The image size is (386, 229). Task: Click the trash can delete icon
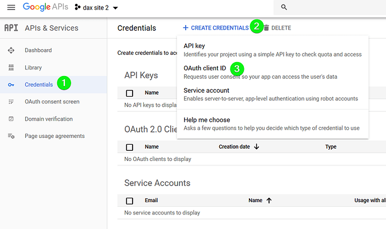click(x=266, y=28)
